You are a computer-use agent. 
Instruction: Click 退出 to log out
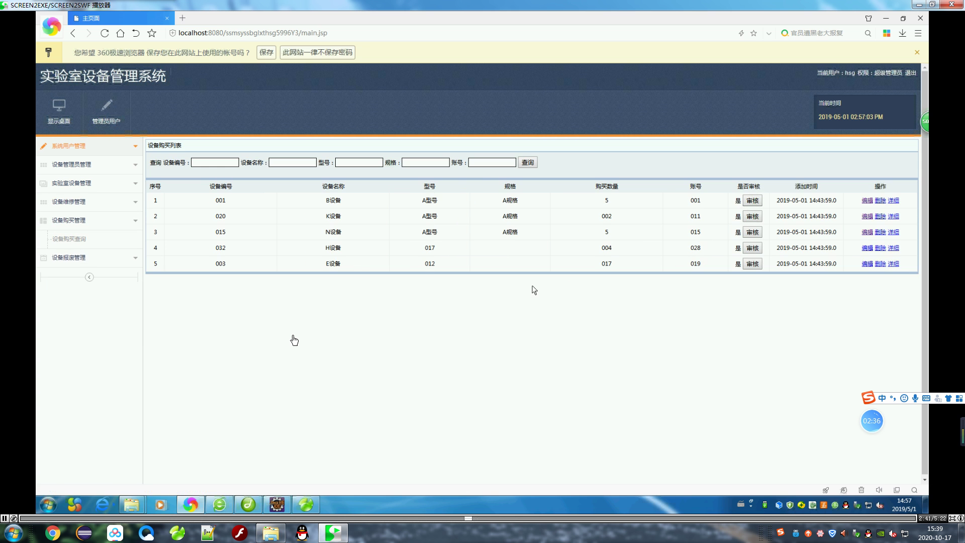point(910,73)
